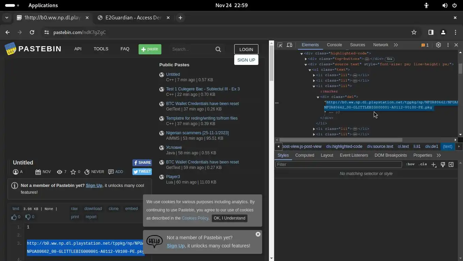Toggle rendering emulations paintbrush icon
The width and height of the screenshot is (463, 261).
click(x=443, y=164)
